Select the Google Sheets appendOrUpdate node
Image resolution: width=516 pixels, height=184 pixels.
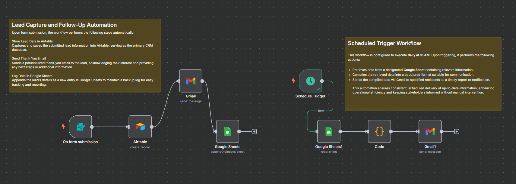point(228,131)
